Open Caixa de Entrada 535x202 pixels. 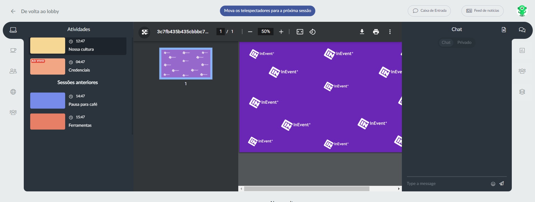tap(429, 11)
